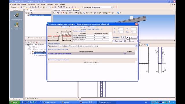Screen dimensions: 185x104
Task: Select the КТЭ tab
Action: pyautogui.click(x=27, y=10)
